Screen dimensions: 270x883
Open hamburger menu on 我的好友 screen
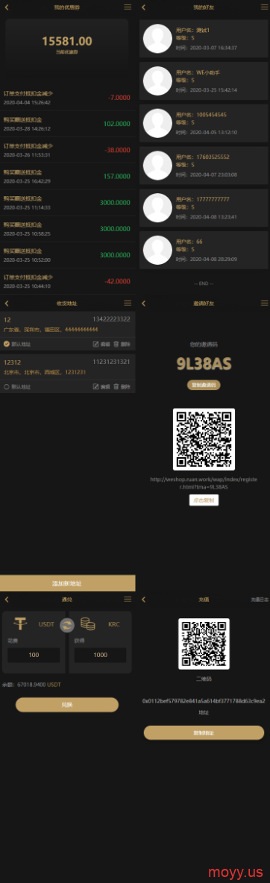pos(264,7)
